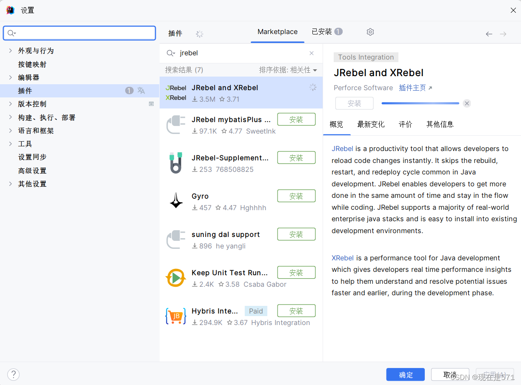The width and height of the screenshot is (521, 385).
Task: Open the 排序依据: 相关性 sort dropdown
Action: click(x=288, y=70)
